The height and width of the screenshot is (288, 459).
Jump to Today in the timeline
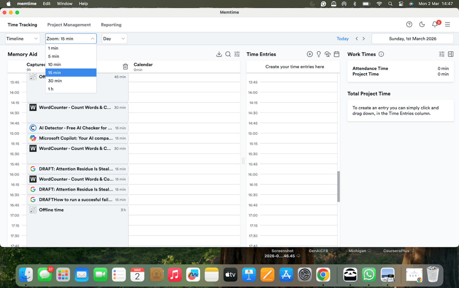click(343, 38)
